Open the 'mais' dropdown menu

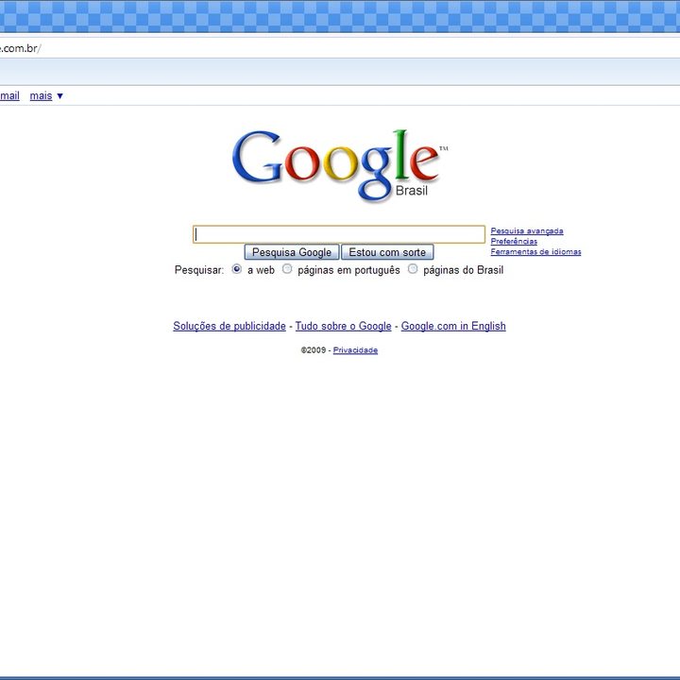click(x=46, y=96)
